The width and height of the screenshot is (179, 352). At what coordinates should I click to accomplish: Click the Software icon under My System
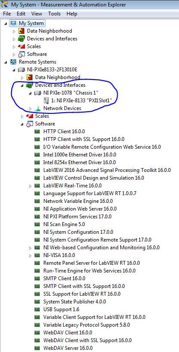(21, 54)
